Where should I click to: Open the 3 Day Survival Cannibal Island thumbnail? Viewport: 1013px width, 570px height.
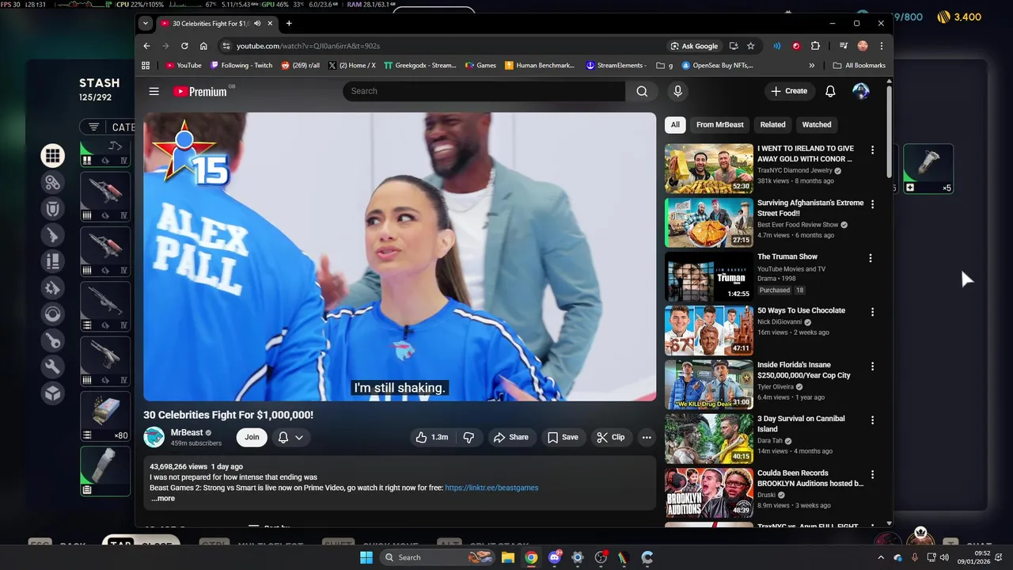tap(709, 439)
